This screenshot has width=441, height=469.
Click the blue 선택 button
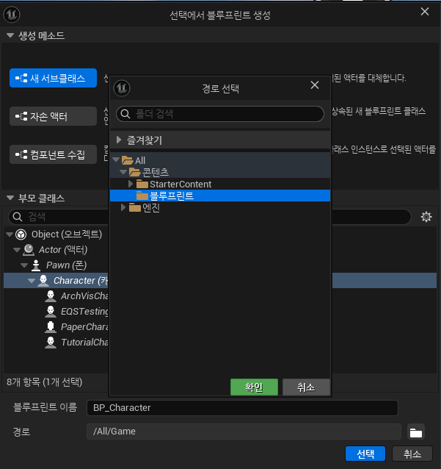click(365, 454)
